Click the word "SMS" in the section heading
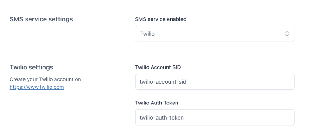This screenshot has width=311, height=134. (16, 19)
